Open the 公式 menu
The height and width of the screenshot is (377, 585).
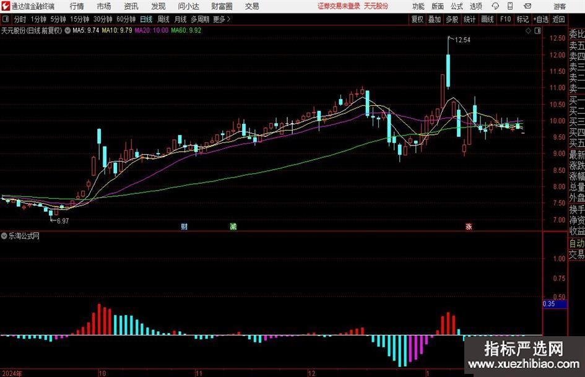point(457,6)
